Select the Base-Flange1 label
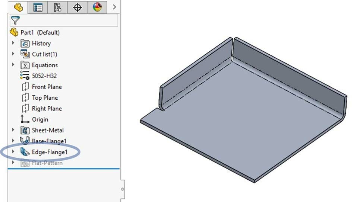The image size is (354, 202). point(49,141)
